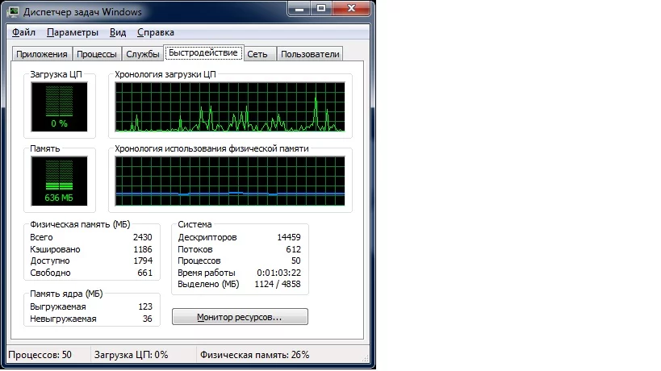Click the Физическая память (МБ) group label
Viewport: 661px width, 371px height.
(80, 224)
